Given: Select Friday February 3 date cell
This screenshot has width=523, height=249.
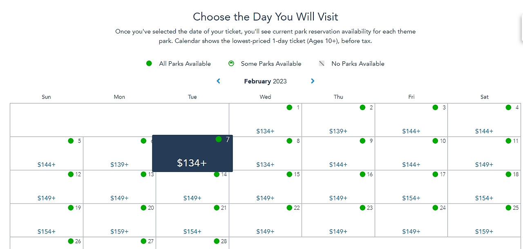Looking at the screenshot, I should 411,120.
